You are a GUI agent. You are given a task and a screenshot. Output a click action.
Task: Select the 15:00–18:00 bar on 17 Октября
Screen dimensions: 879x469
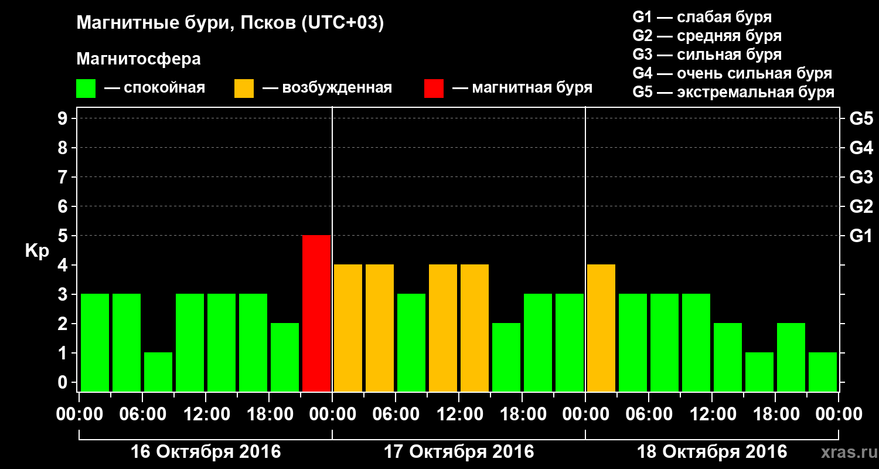pos(506,357)
